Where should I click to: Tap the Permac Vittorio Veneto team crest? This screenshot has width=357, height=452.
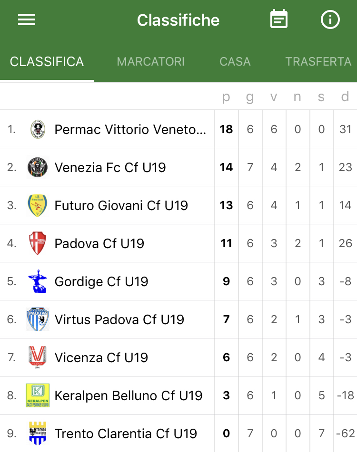38,129
